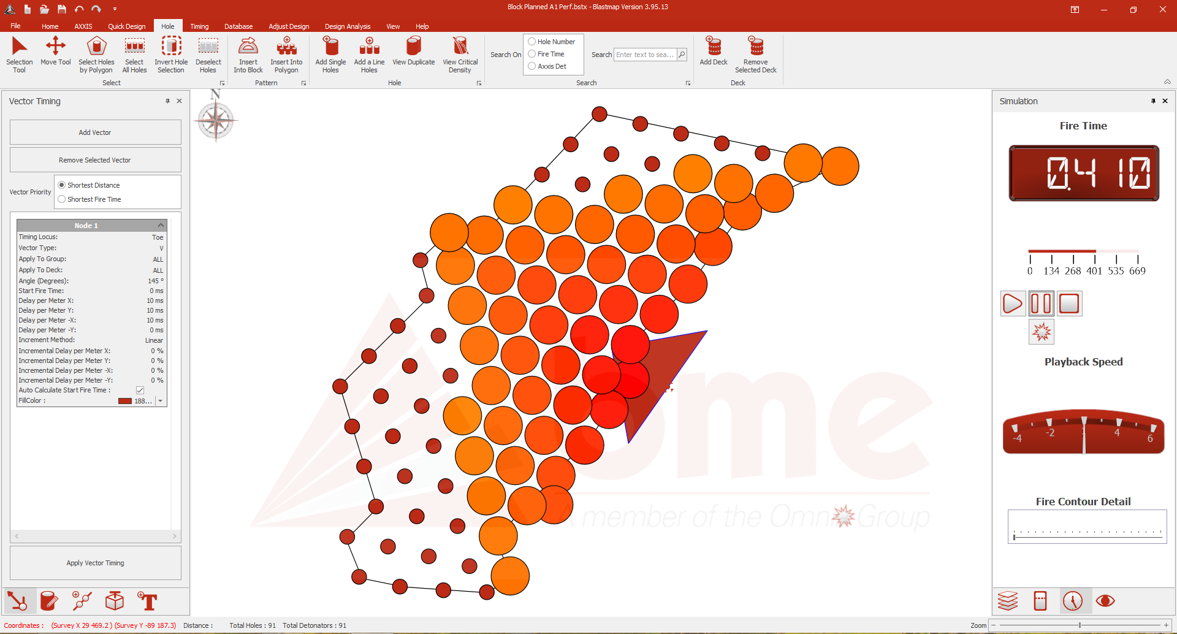Toggle the eye view icon
Screen dimensions: 1177x634
(1105, 601)
